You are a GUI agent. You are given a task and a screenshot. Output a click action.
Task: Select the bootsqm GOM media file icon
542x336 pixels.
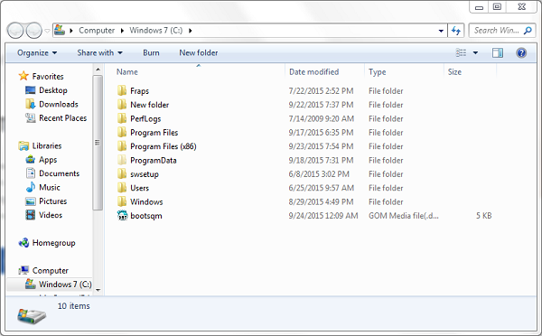(122, 215)
